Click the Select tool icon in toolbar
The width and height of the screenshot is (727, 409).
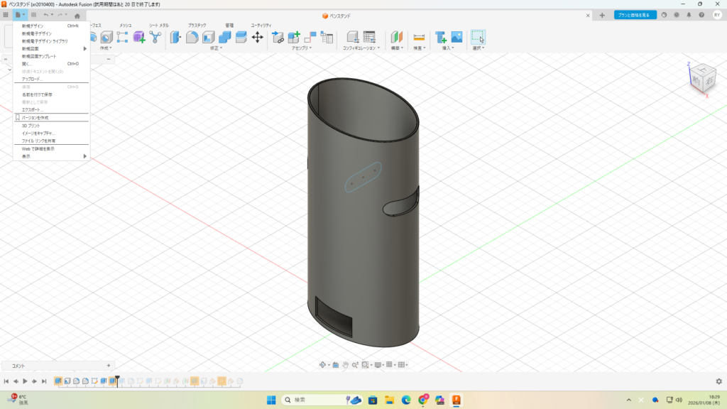click(478, 37)
